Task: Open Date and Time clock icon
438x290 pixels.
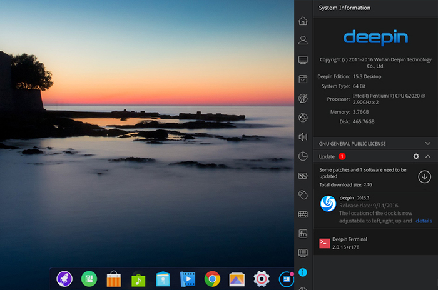Action: (x=303, y=156)
